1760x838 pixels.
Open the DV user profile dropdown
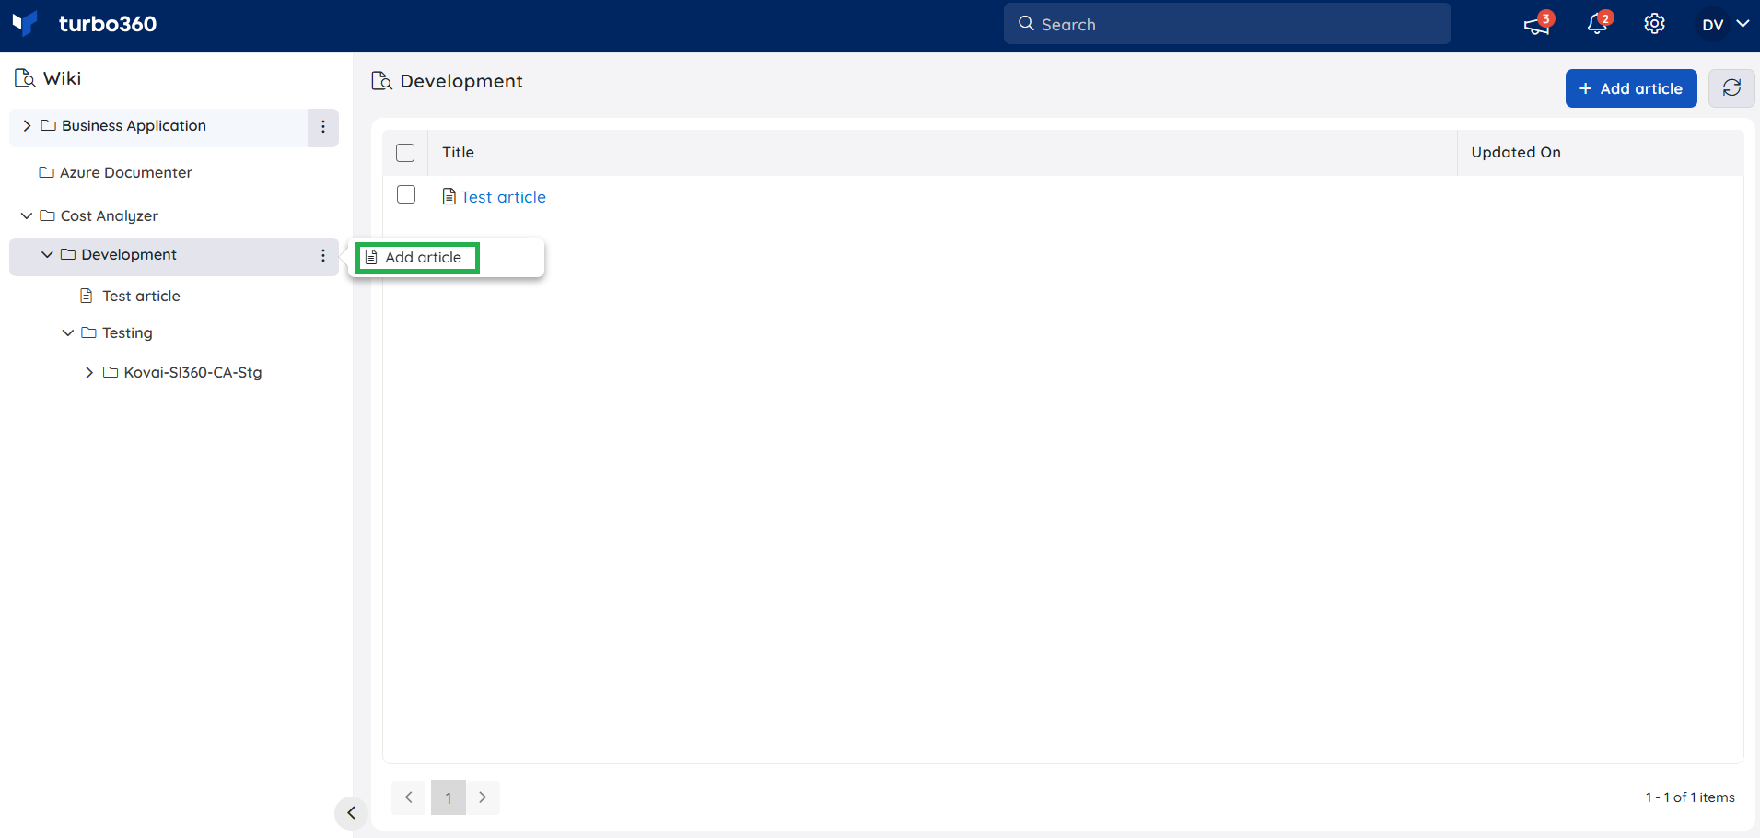click(1724, 25)
